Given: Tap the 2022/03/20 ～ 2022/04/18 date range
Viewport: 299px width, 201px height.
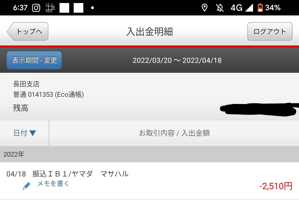Looking at the screenshot, I should point(177,60).
